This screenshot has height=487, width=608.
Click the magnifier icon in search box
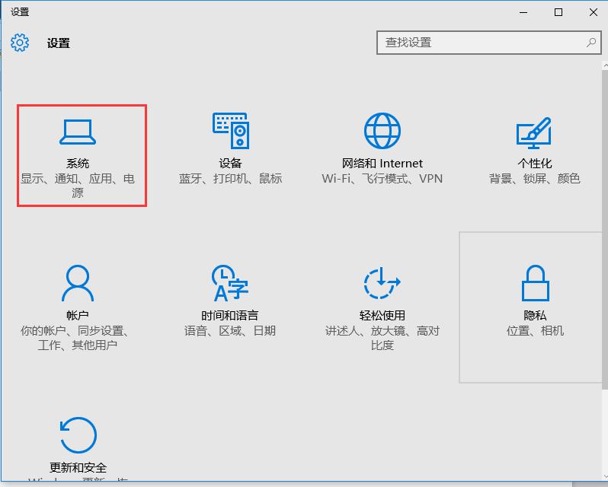[591, 43]
